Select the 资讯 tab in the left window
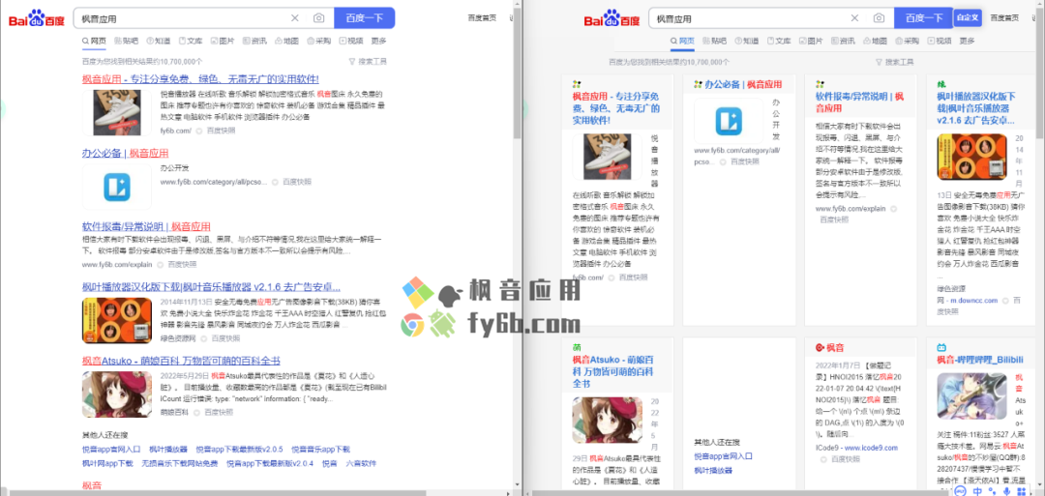This screenshot has width=1045, height=496. [254, 42]
